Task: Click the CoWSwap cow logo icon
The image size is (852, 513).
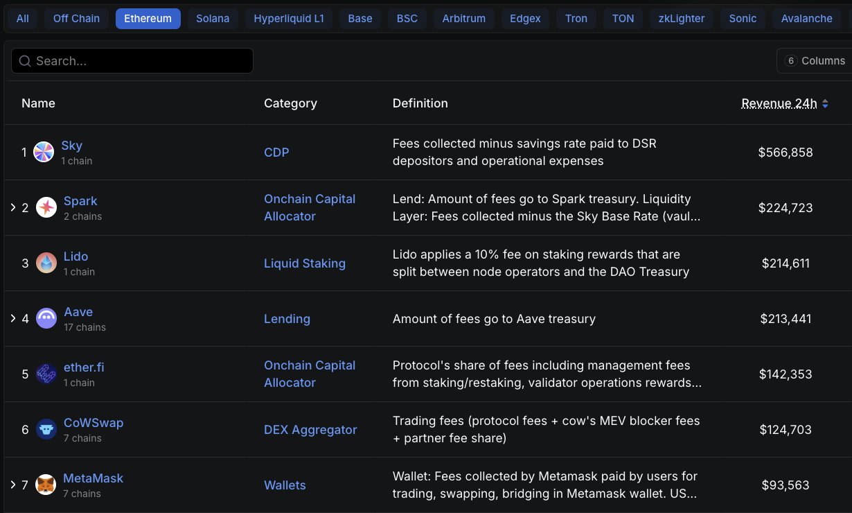Action: click(x=46, y=429)
